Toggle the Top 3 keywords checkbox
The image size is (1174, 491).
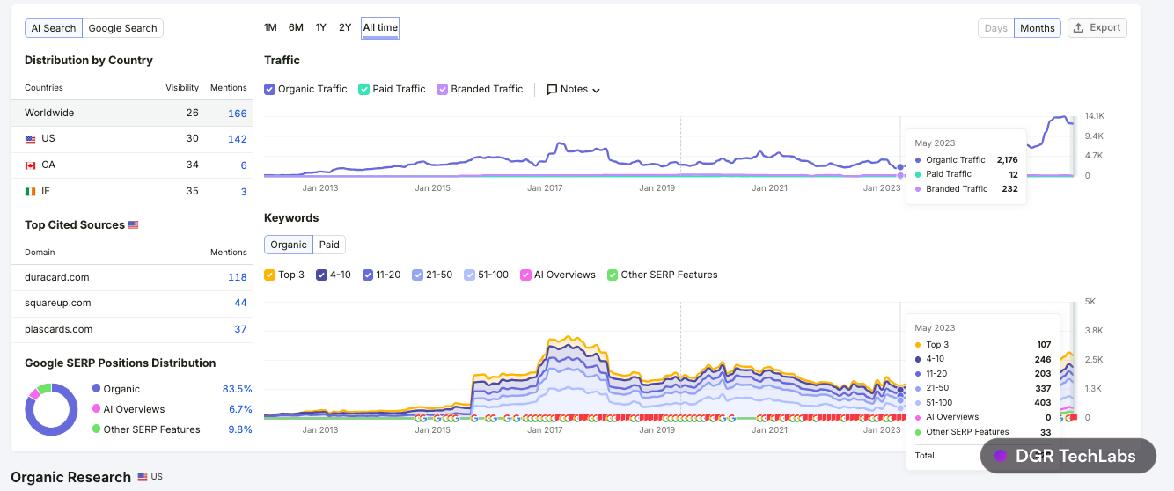[270, 275]
